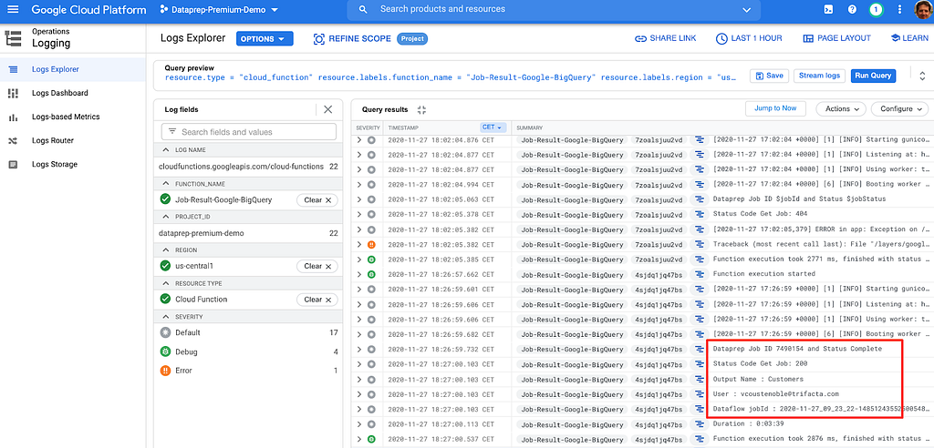Viewport: 934px width, 448px height.
Task: Click REFINE SCOPE
Action: pyautogui.click(x=351, y=38)
